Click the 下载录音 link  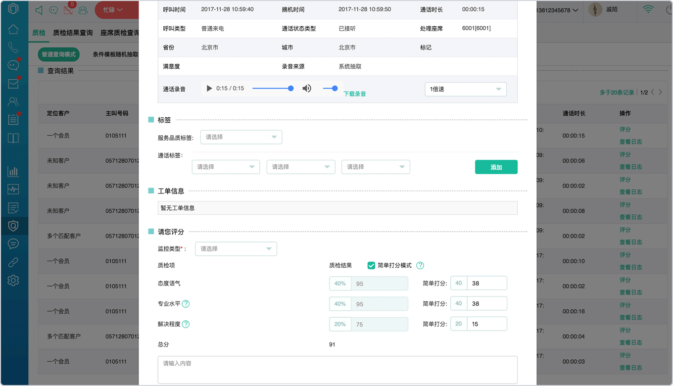(x=355, y=94)
